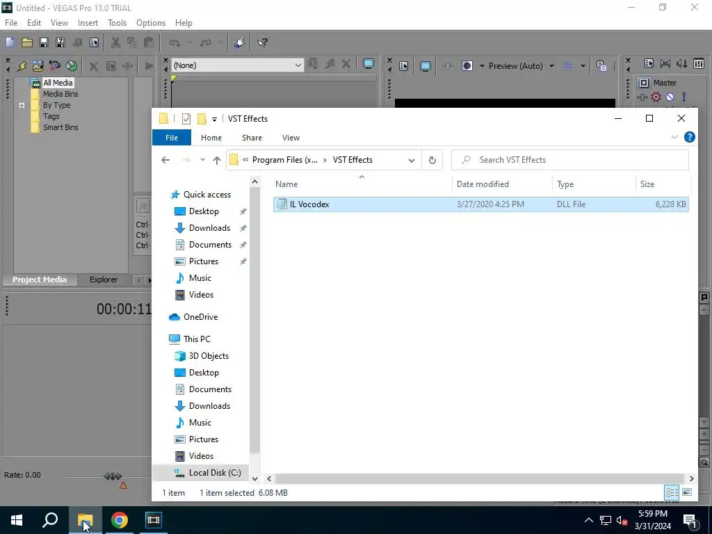712x534 pixels.
Task: Switch to Explorer Share ribbon tab
Action: (x=252, y=138)
